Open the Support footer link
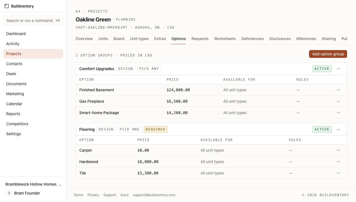 point(110,195)
